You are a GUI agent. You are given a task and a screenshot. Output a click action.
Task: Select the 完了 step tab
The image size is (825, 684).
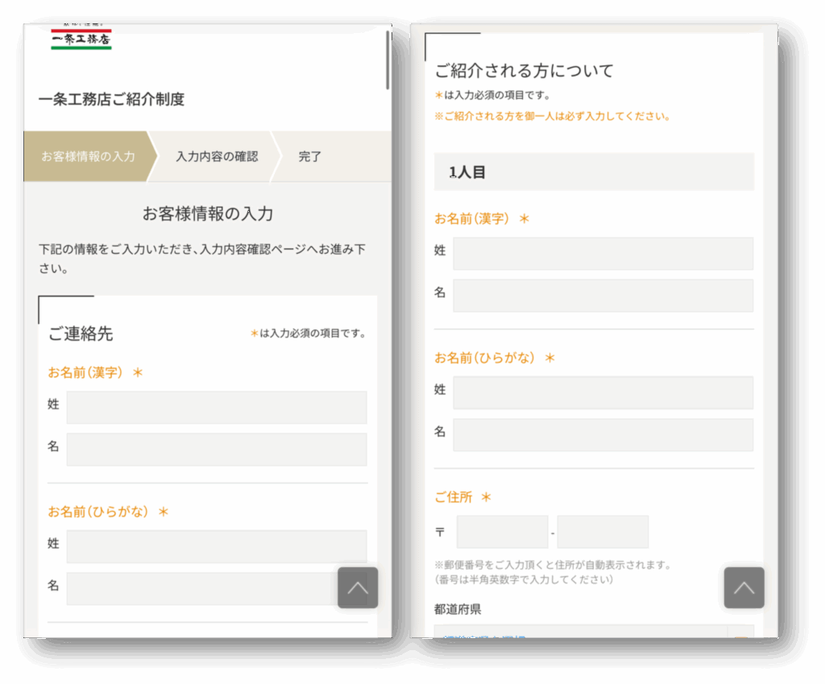click(310, 156)
